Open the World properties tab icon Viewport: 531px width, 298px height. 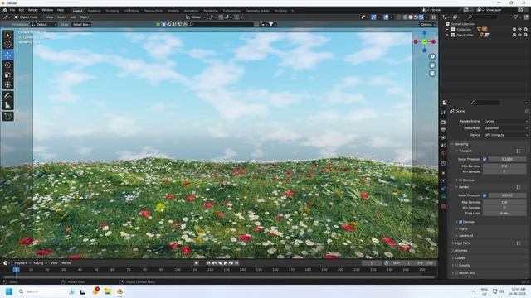[443, 153]
